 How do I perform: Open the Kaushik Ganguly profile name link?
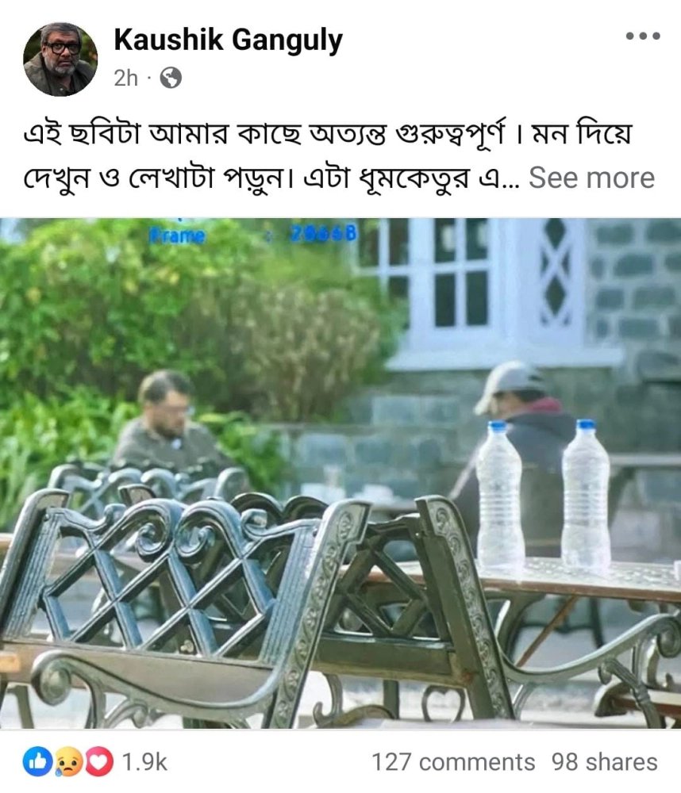pyautogui.click(x=229, y=40)
